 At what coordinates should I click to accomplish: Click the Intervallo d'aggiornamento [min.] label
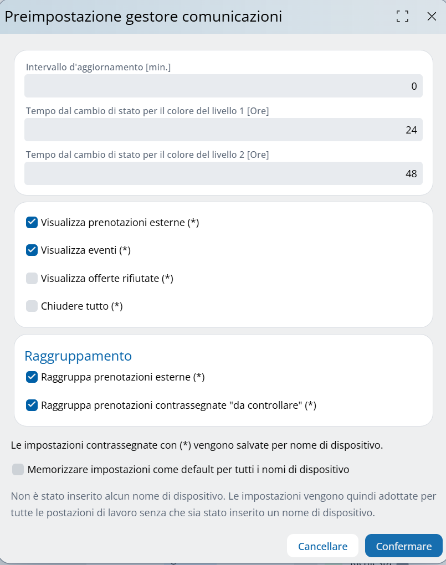pos(98,67)
